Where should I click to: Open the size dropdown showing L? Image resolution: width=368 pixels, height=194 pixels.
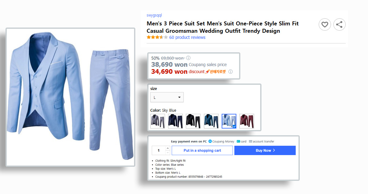click(x=167, y=97)
